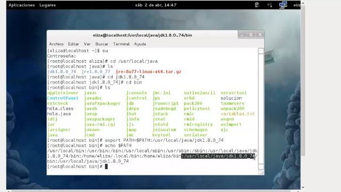Click the outer page scrollbar up arrow
Viewport: 341px width, 192px height.
(x=303, y=3)
